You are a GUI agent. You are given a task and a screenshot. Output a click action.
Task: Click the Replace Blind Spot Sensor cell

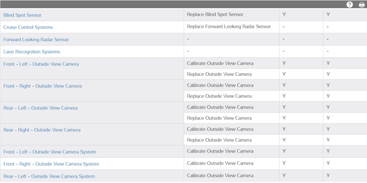215,15
